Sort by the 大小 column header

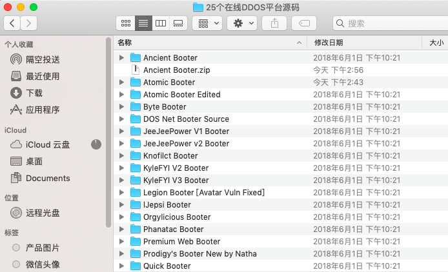(x=436, y=43)
